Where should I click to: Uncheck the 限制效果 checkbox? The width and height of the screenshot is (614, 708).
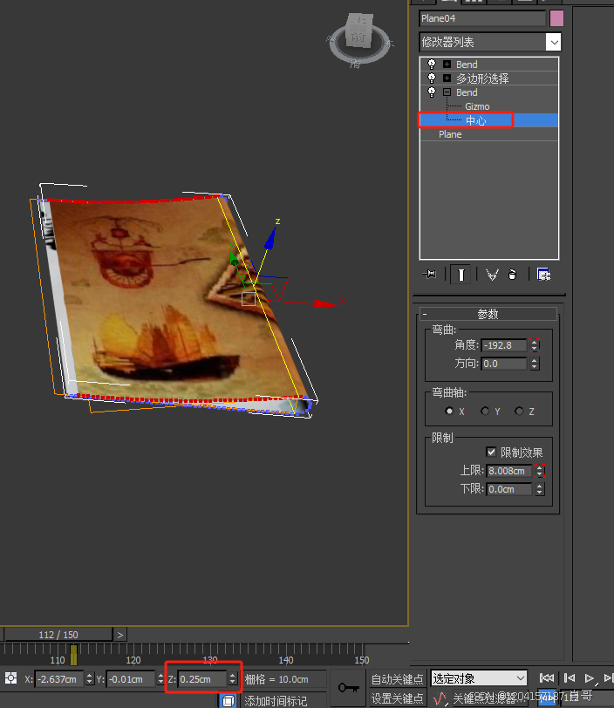(x=491, y=452)
